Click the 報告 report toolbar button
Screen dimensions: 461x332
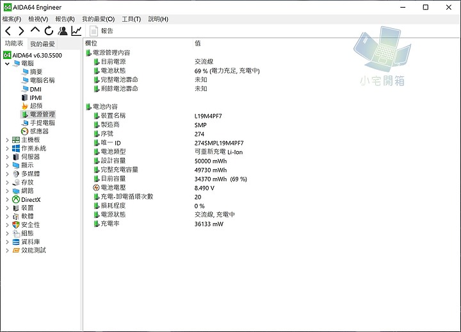101,31
